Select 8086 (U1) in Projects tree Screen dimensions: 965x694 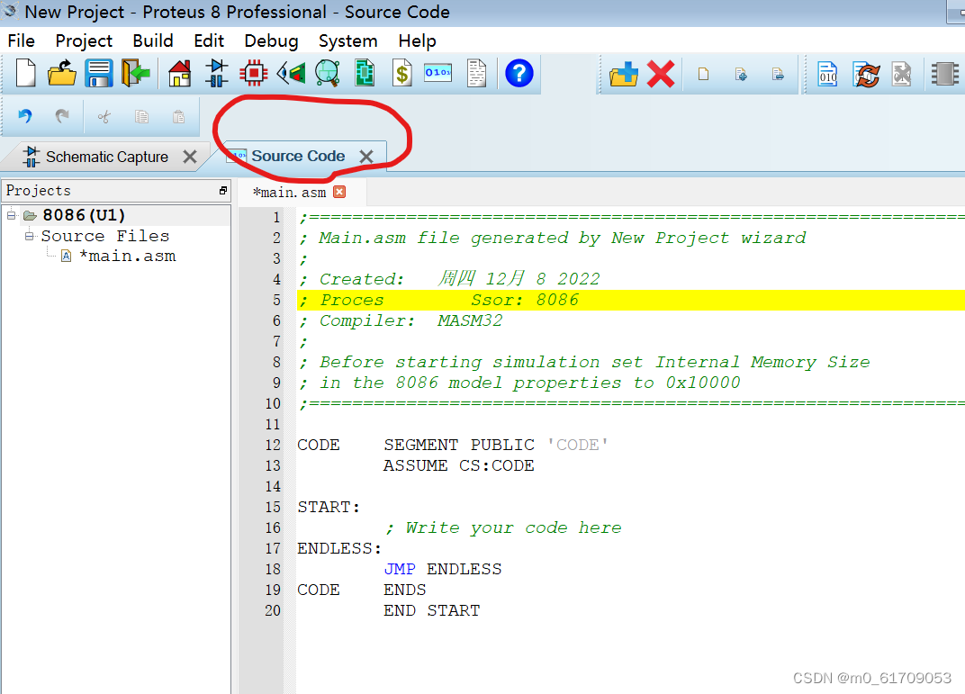point(84,215)
